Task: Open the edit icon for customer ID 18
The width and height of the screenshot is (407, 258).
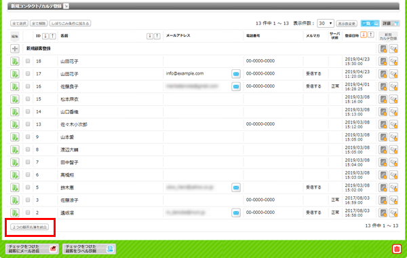Action: click(x=15, y=61)
